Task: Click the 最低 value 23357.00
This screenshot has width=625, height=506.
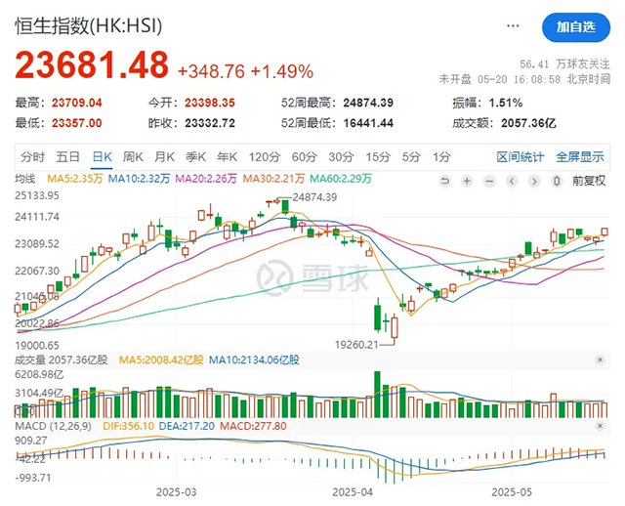Action: tap(77, 123)
